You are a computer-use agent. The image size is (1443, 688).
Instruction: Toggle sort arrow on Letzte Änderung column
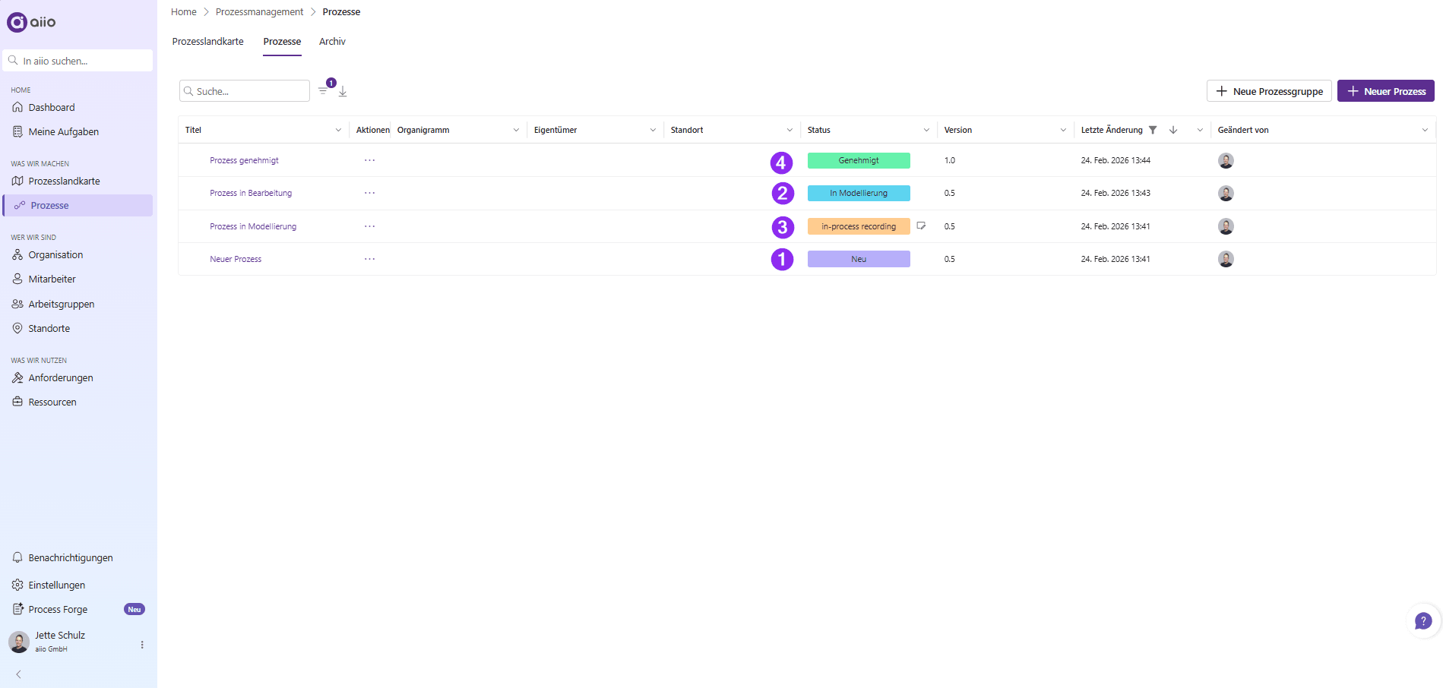pyautogui.click(x=1173, y=130)
